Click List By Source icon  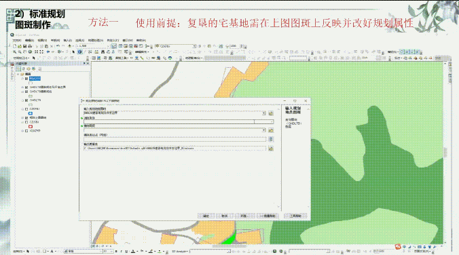pyautogui.click(x=23, y=68)
